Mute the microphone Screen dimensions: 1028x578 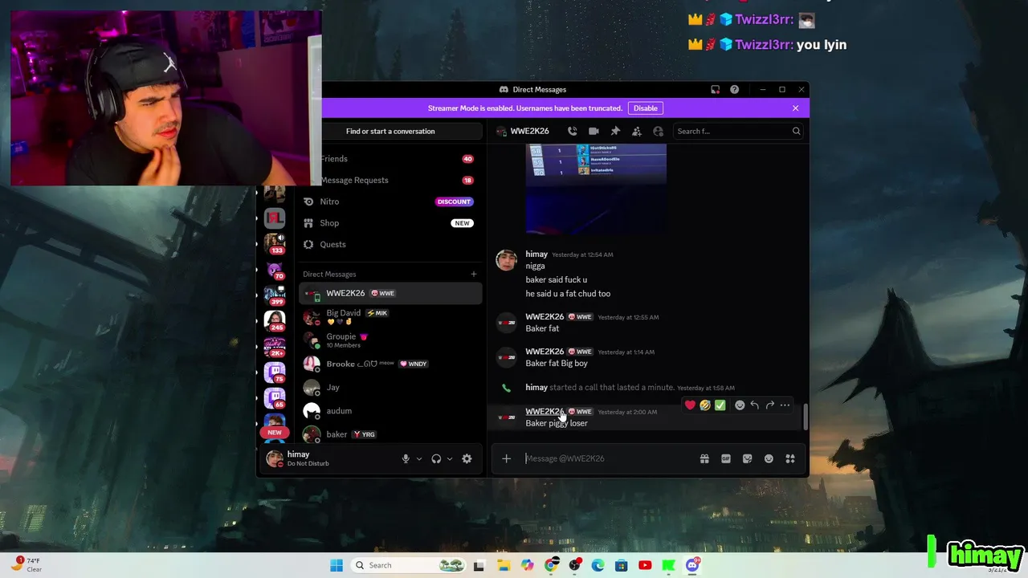pyautogui.click(x=406, y=458)
